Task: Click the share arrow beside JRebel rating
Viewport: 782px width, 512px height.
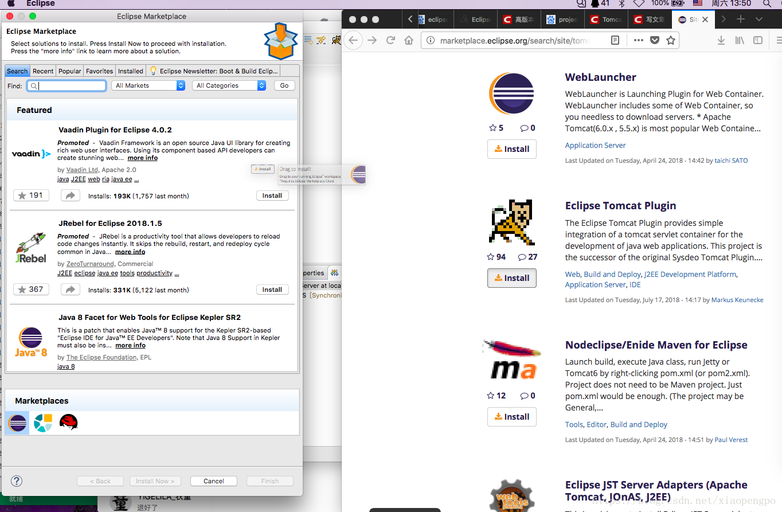Action: coord(70,290)
